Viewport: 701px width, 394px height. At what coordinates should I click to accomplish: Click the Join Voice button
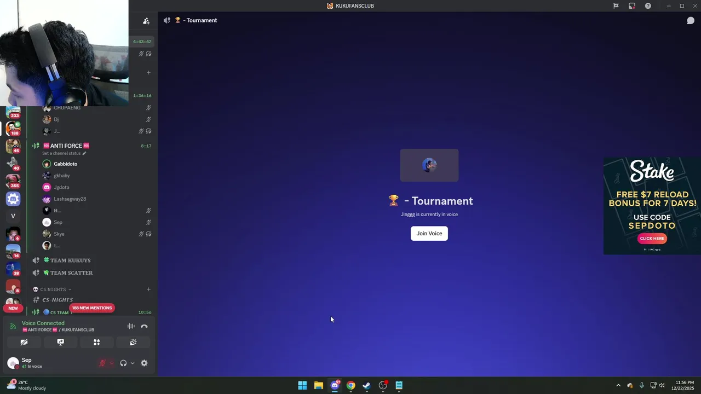coord(429,233)
